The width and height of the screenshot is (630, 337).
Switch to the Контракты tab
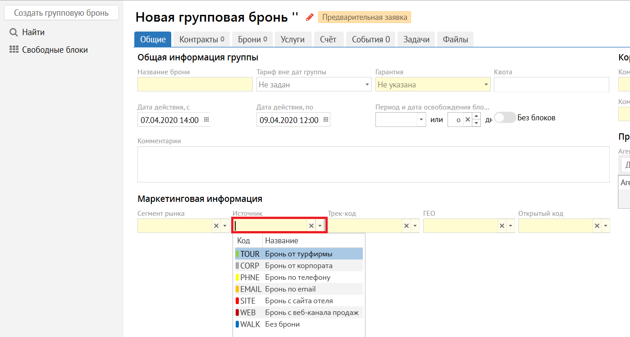pyautogui.click(x=201, y=40)
